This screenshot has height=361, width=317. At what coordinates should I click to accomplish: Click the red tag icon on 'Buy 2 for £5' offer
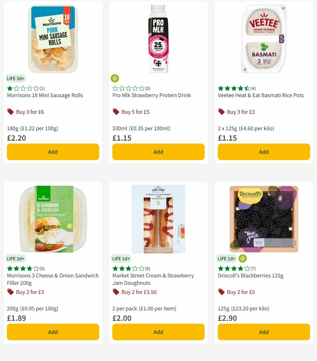coord(221,292)
